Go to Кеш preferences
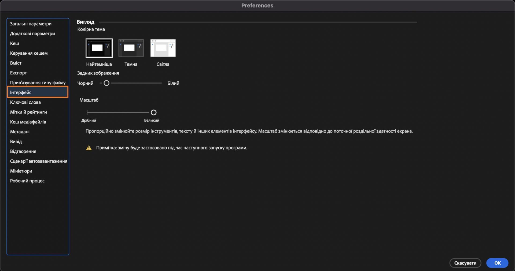The width and height of the screenshot is (515, 271). click(x=38, y=43)
